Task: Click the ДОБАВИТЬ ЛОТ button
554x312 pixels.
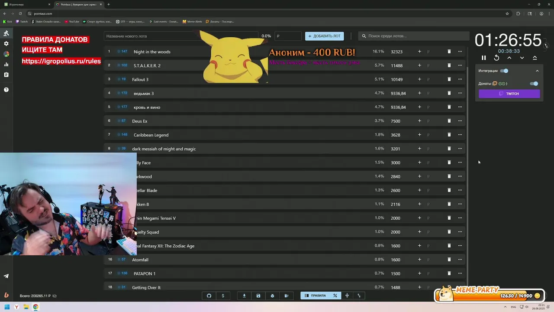Action: [x=324, y=36]
